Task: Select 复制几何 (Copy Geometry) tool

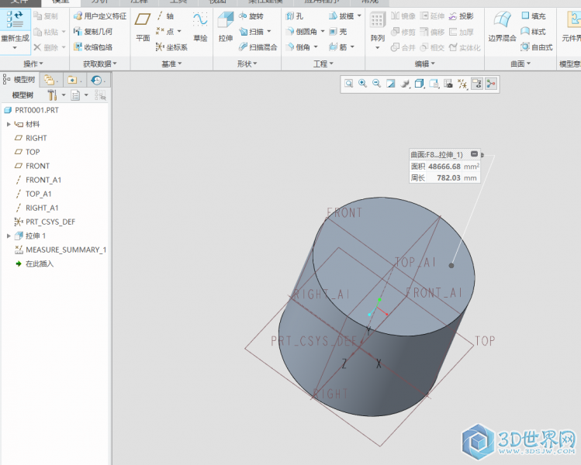Action: [x=93, y=32]
